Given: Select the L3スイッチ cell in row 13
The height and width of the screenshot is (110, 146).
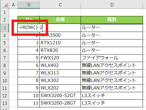Looking at the screenshot, I should click(x=112, y=103).
